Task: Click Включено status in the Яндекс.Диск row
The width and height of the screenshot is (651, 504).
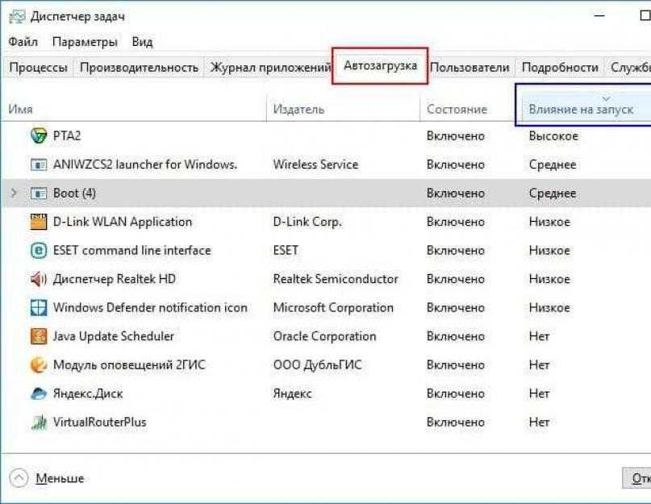Action: pos(456,394)
